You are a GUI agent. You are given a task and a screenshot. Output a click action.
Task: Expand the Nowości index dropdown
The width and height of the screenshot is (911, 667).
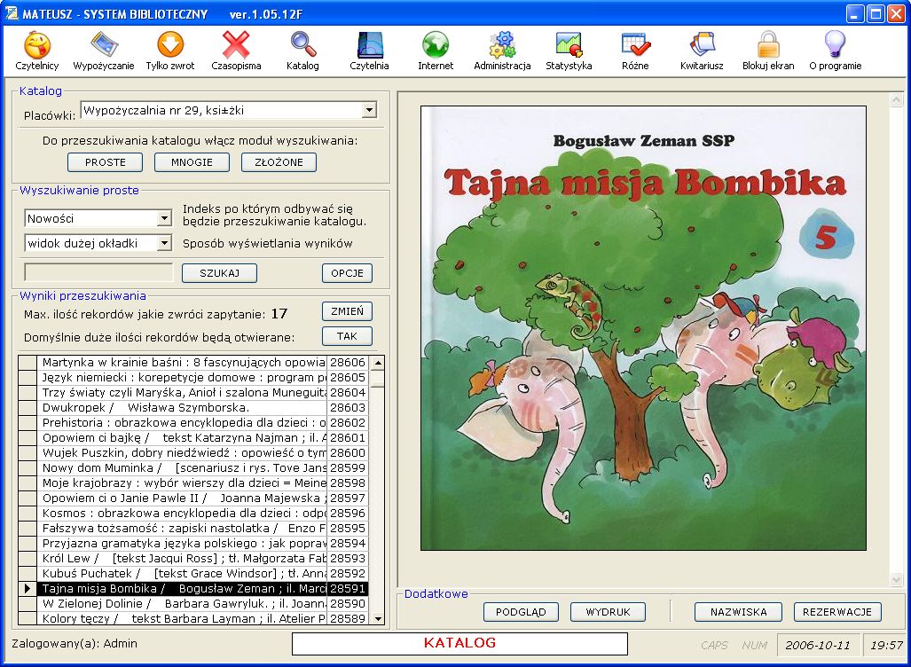pyautogui.click(x=164, y=218)
